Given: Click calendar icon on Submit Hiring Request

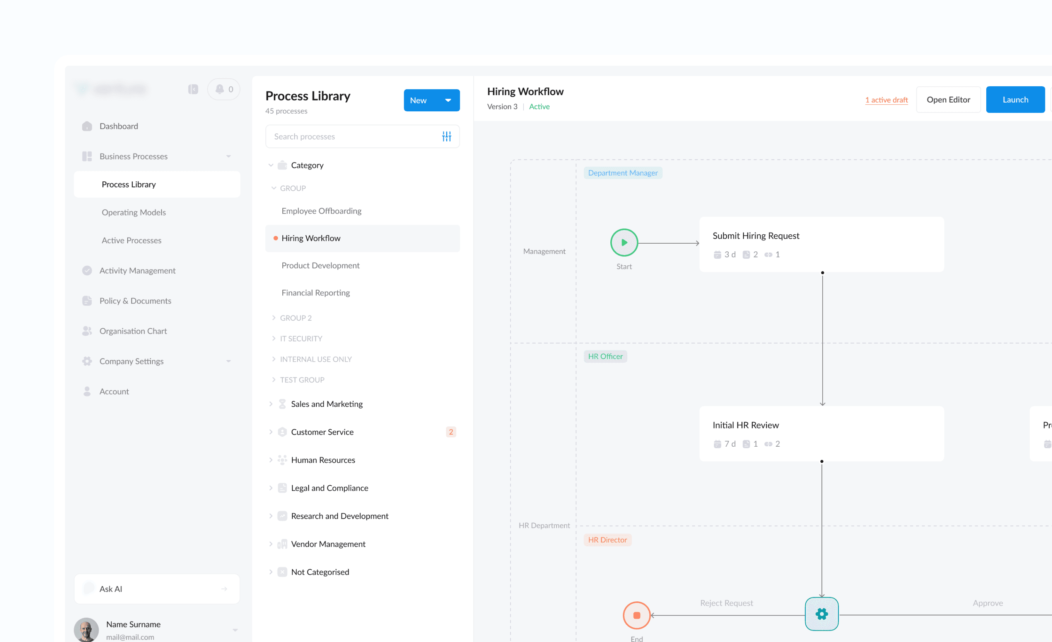Looking at the screenshot, I should tap(717, 255).
